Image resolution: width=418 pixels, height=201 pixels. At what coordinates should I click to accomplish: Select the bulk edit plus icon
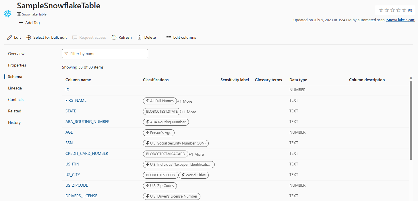[28, 37]
